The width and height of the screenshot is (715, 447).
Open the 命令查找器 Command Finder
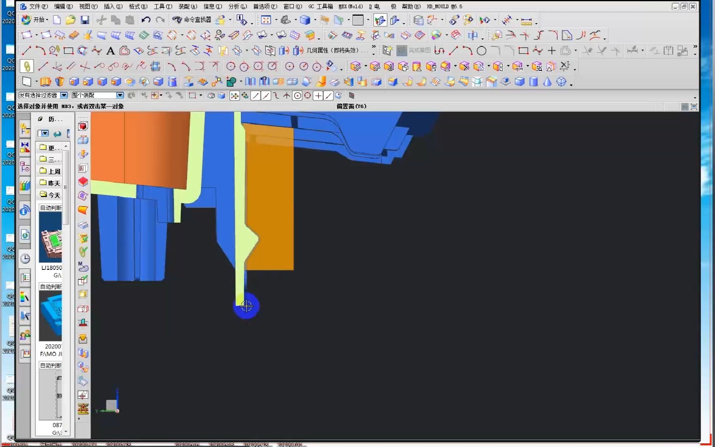[192, 19]
